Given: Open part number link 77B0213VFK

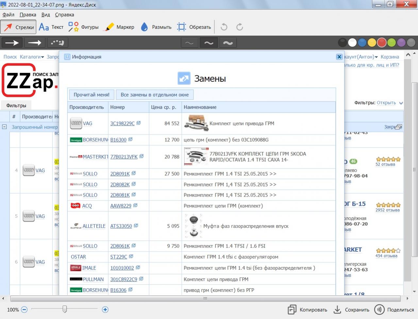Looking at the screenshot, I should [x=124, y=157].
